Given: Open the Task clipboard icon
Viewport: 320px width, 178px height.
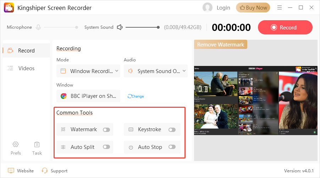Looking at the screenshot, I should [37, 148].
